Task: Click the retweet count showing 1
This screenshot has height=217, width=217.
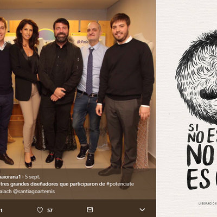Action: [x=2, y=210]
